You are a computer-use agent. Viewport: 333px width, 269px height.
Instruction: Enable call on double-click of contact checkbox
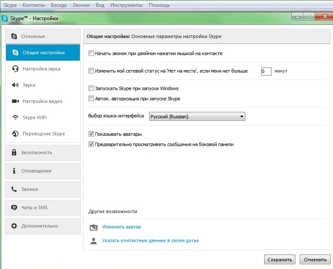click(x=91, y=53)
